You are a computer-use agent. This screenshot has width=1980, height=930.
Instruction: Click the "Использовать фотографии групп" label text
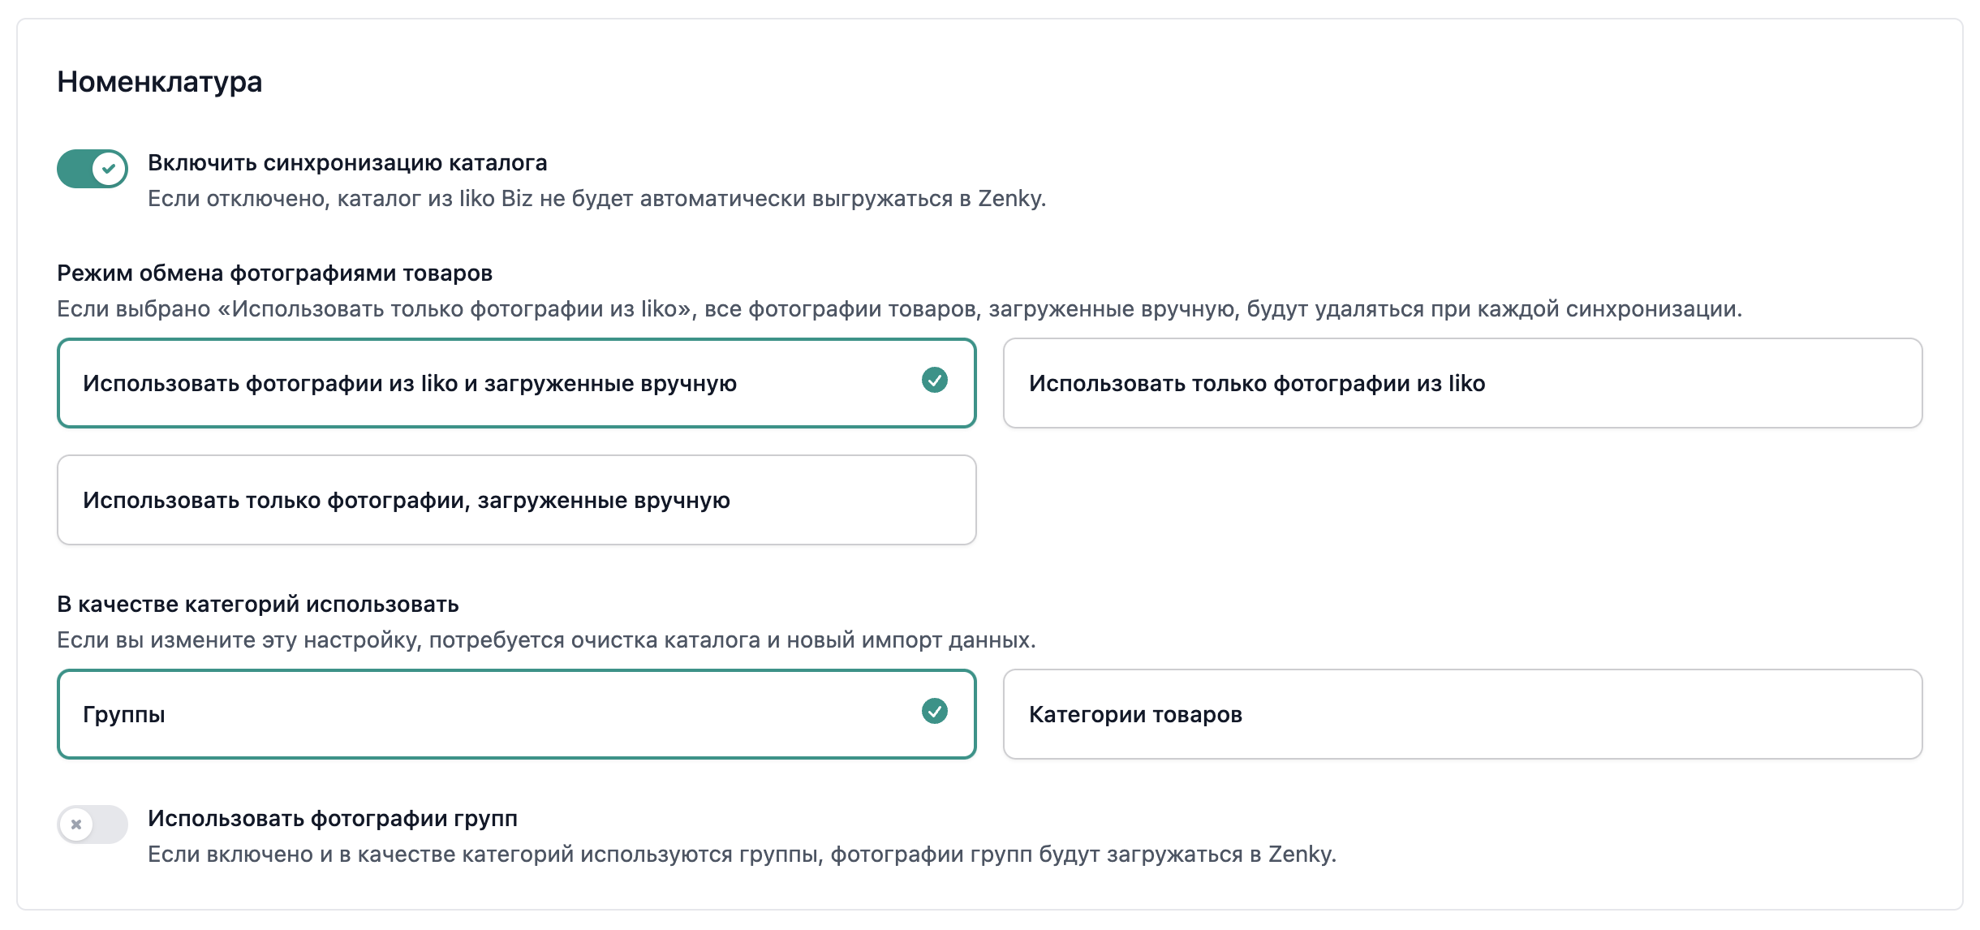coord(333,819)
